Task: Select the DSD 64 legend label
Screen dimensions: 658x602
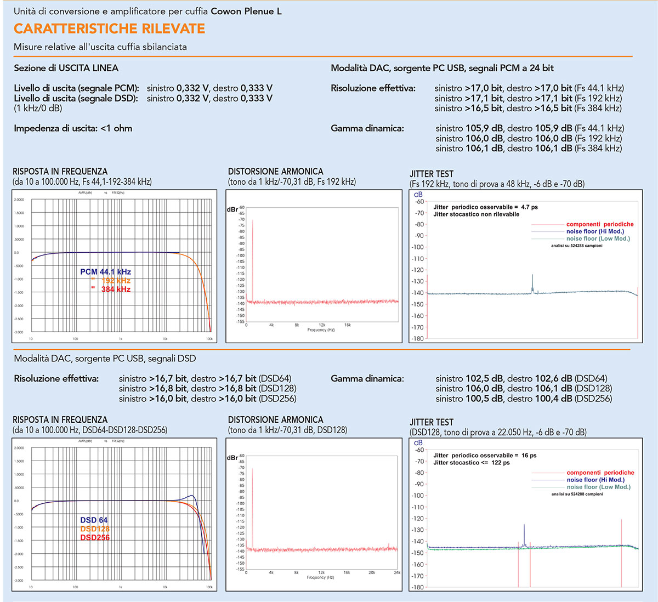Action: pyautogui.click(x=94, y=520)
